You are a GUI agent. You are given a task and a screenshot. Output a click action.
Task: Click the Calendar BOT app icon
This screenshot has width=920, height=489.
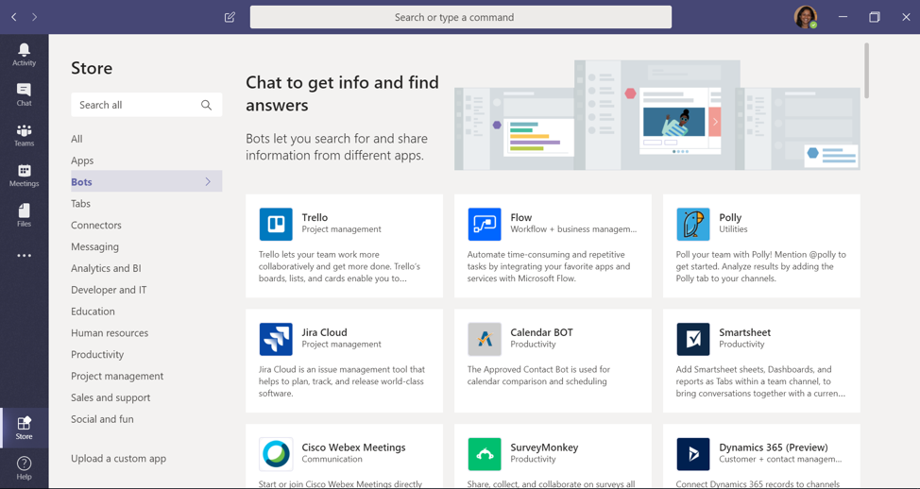pos(485,339)
